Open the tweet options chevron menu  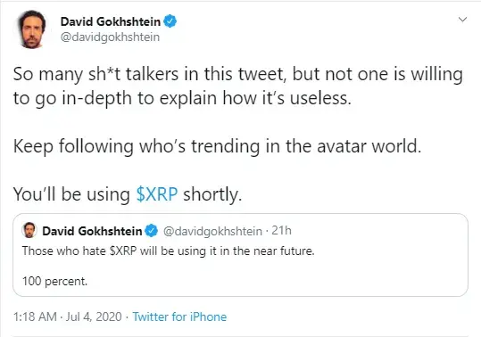tap(462, 20)
